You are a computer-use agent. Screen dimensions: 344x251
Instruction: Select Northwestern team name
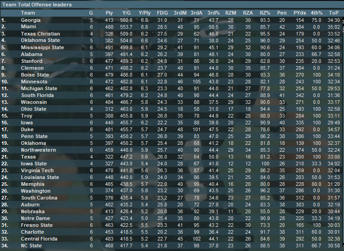click(38, 150)
